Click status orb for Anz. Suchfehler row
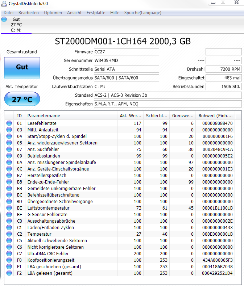244x286 pixels. tap(9, 149)
